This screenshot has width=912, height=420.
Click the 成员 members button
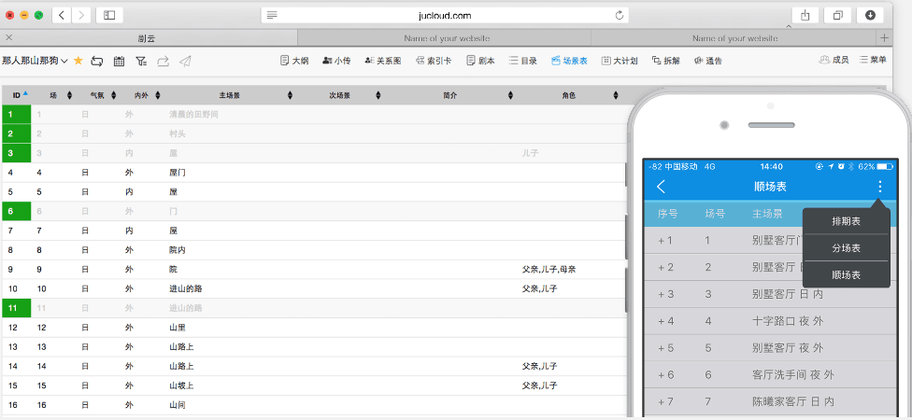[834, 60]
